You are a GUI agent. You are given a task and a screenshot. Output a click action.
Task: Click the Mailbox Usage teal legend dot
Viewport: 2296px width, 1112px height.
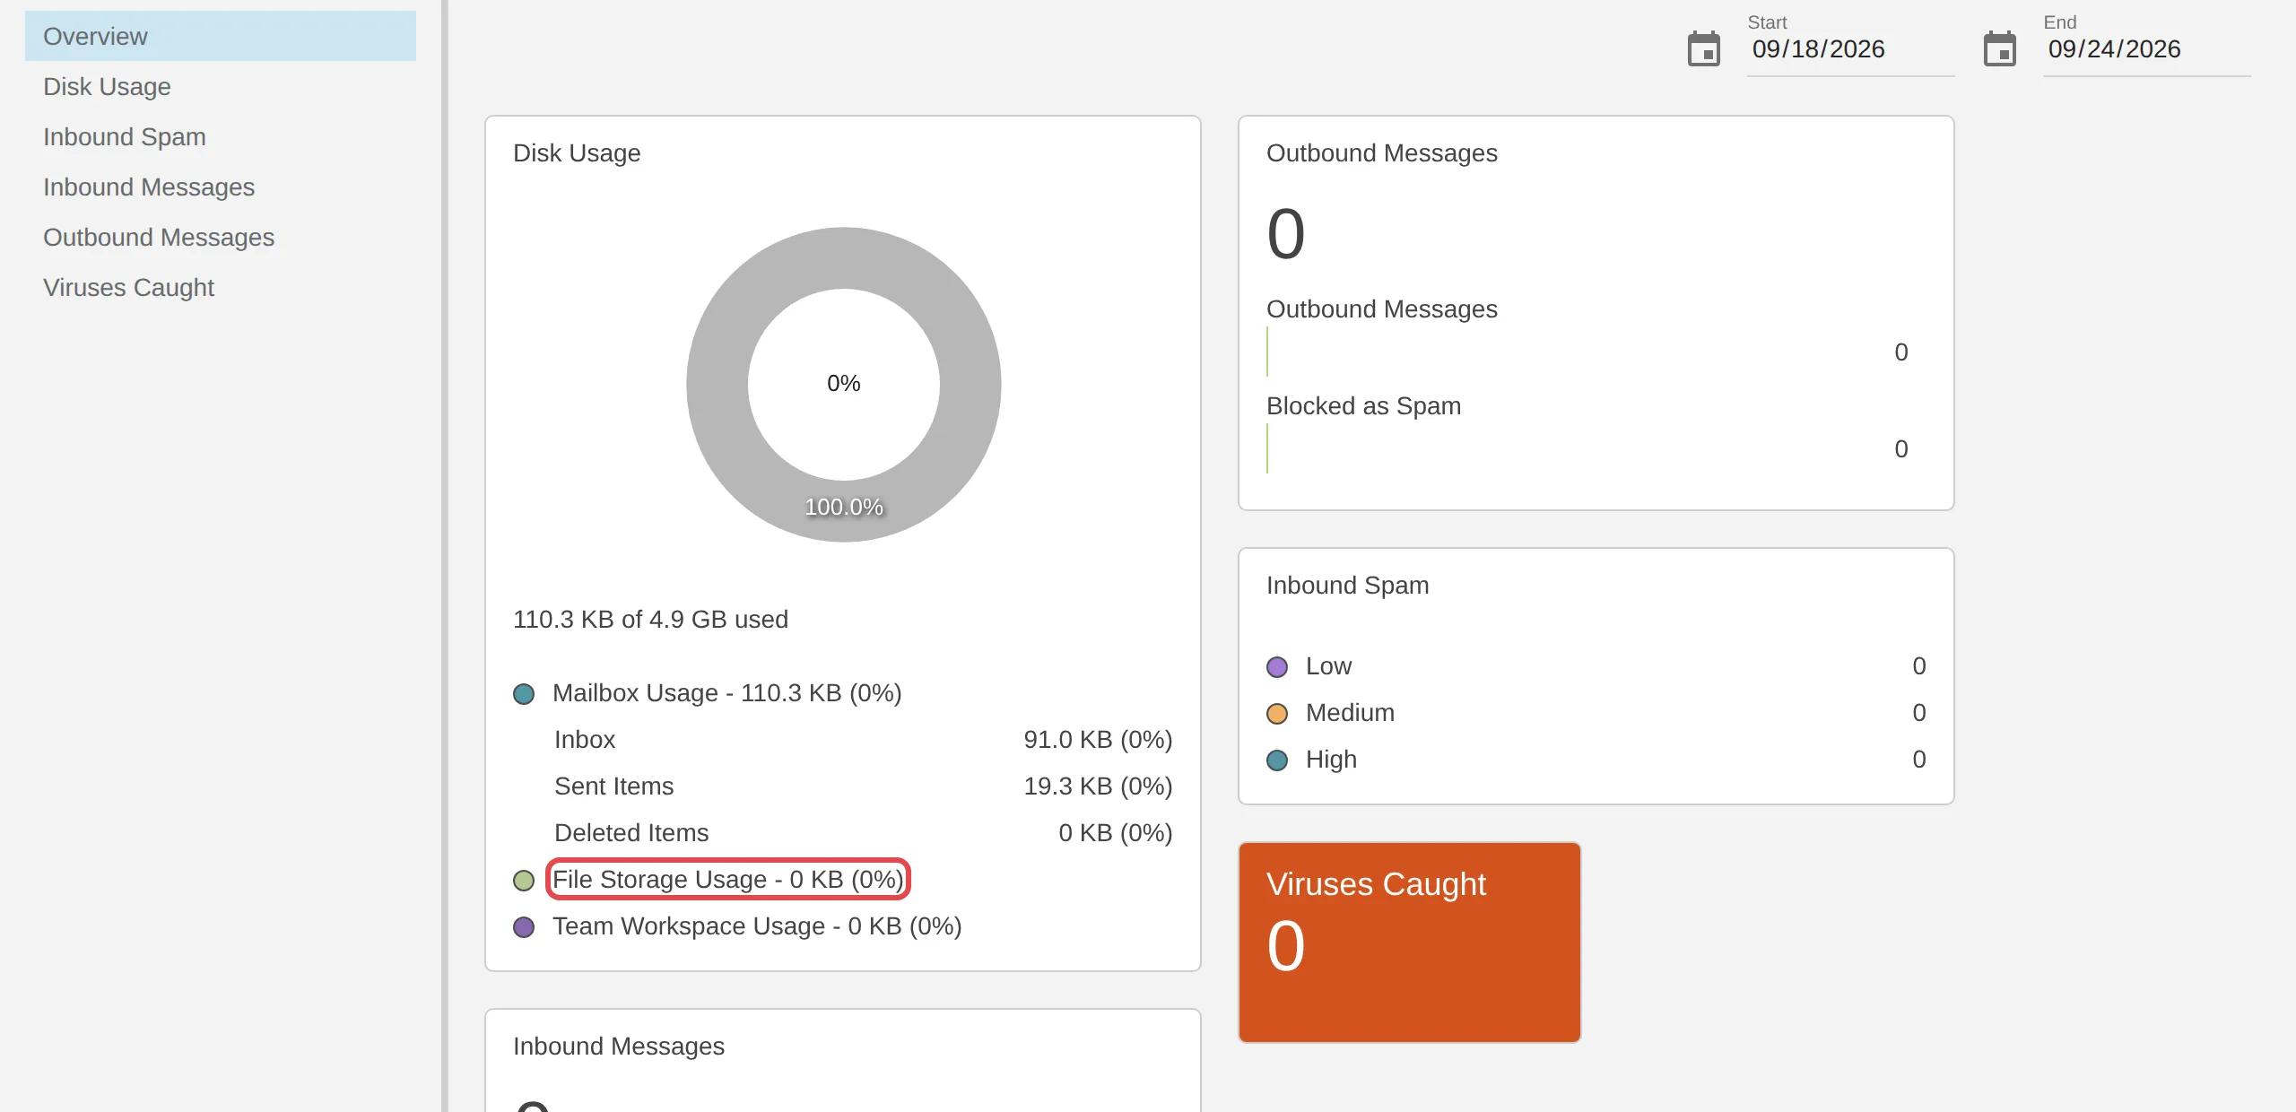524,694
